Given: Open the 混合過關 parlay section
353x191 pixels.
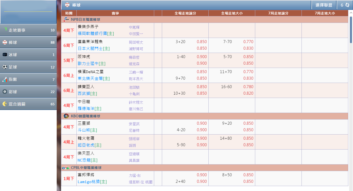Looking at the screenshot, I should click(28, 104).
